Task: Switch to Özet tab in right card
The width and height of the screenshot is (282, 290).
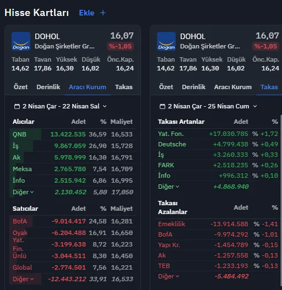Action: 166,87
